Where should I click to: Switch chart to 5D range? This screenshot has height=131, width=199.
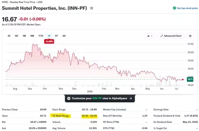[16, 36]
